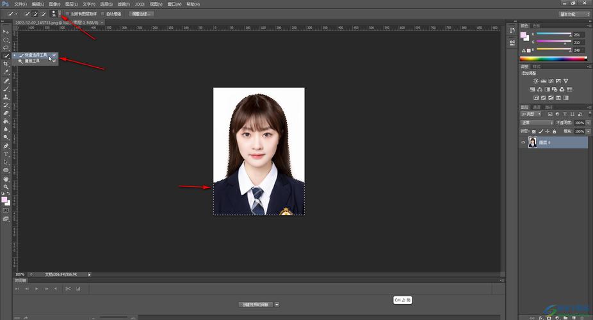Add Curves adjustment
The width and height of the screenshot is (593, 320).
[x=551, y=81]
